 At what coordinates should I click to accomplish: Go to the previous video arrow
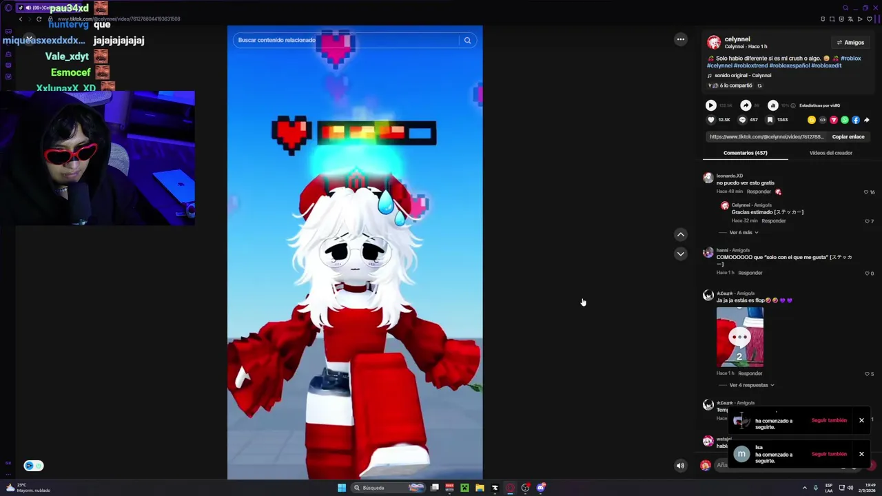point(681,235)
